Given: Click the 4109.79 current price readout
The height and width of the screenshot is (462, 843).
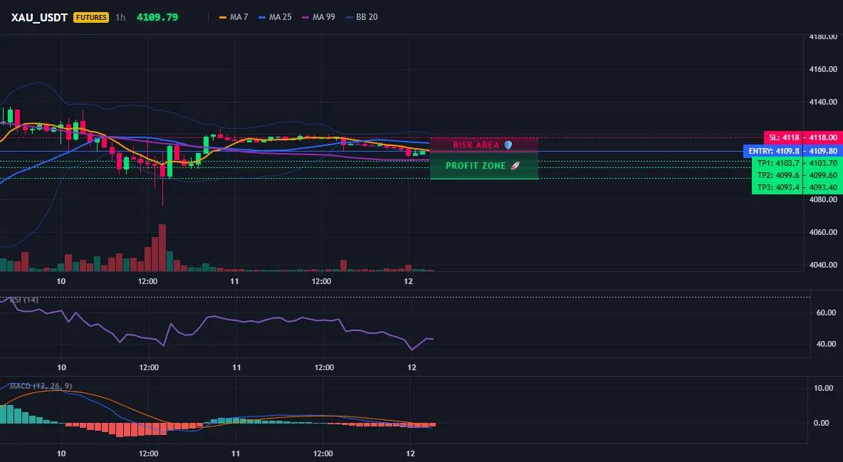Looking at the screenshot, I should [157, 17].
